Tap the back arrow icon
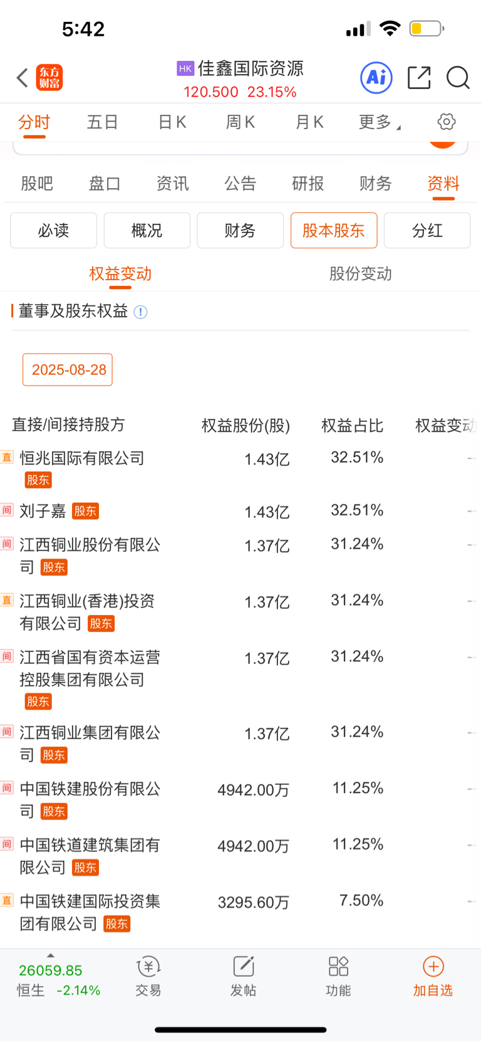481x1042 pixels. click(23, 78)
